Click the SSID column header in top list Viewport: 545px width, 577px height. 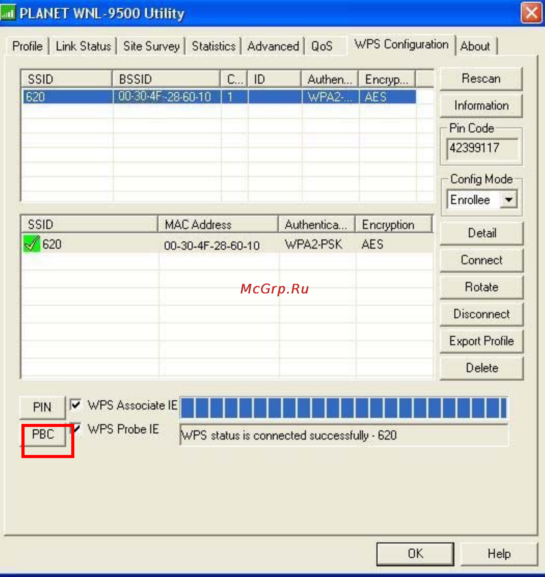coord(67,79)
